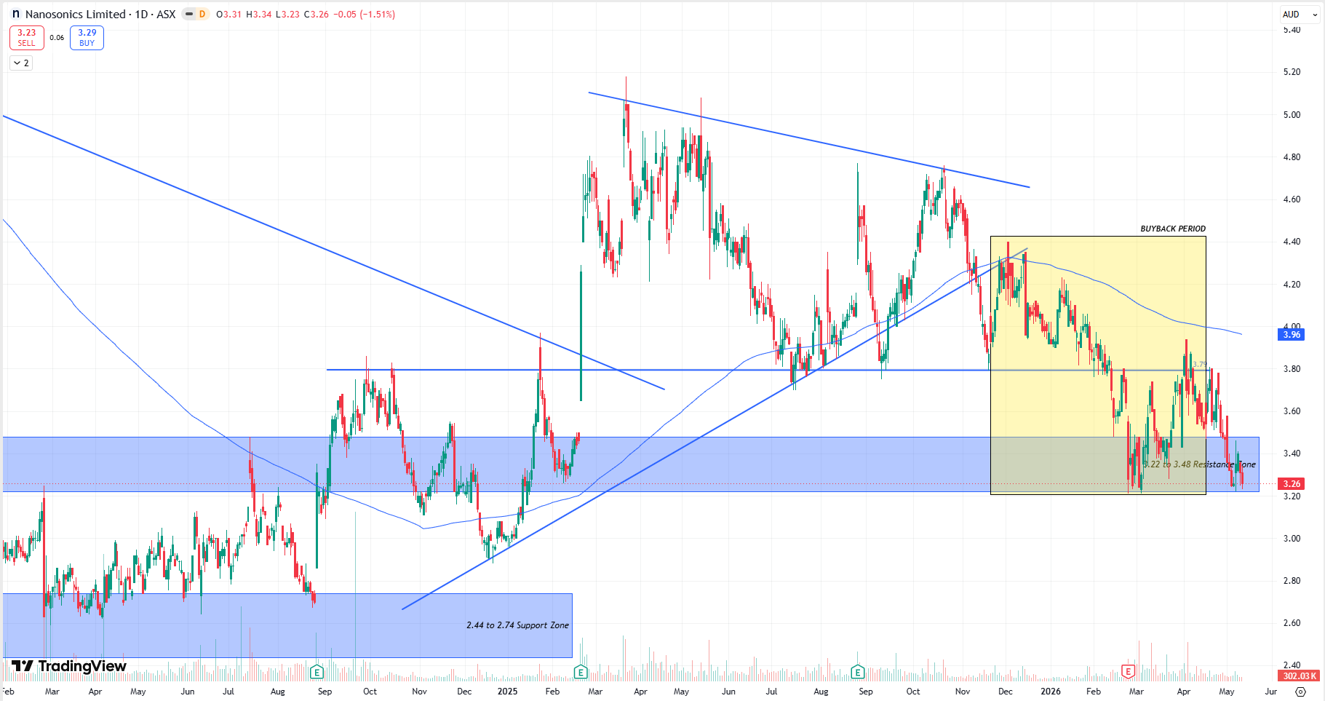Click the red 3.26 current price label
The width and height of the screenshot is (1325, 701).
1292,484
